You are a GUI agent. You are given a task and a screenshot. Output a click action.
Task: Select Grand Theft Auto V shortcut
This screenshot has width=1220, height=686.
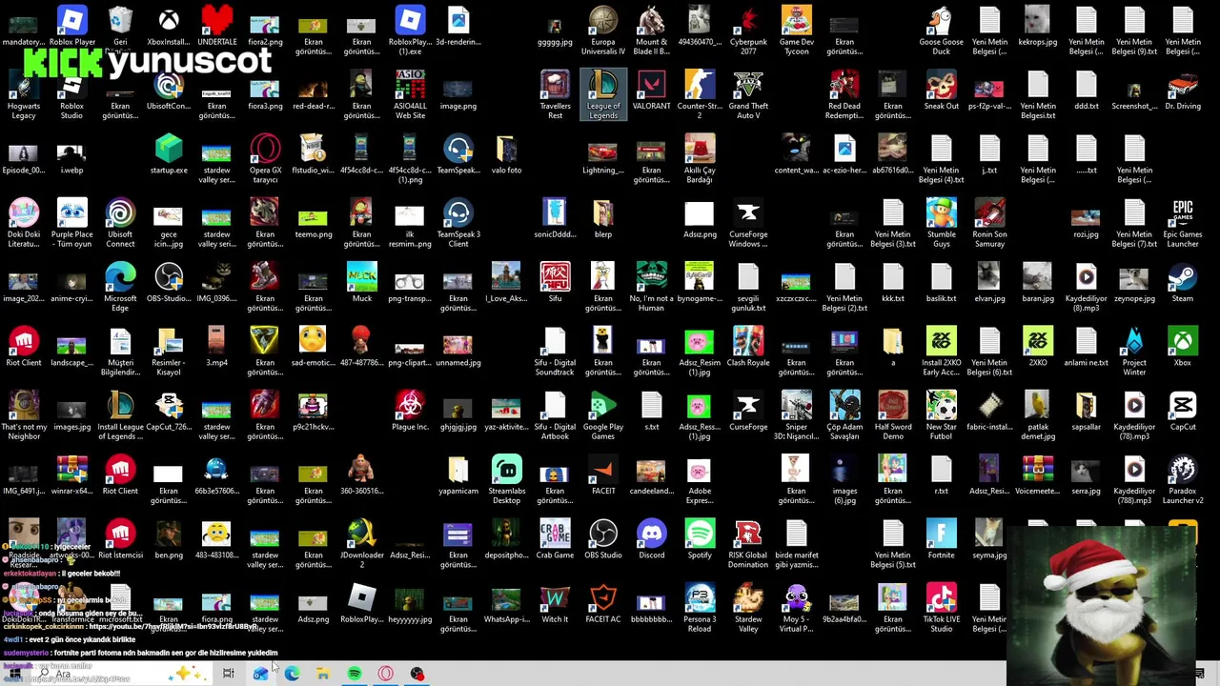click(748, 95)
